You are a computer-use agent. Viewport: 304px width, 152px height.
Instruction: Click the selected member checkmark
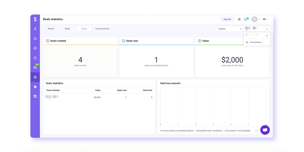pos(267,36)
